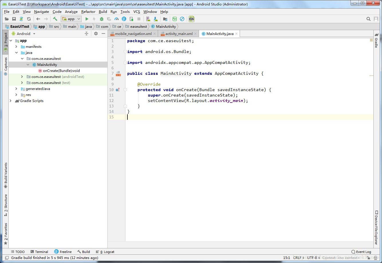Toggle the Gradle side panel

click(x=376, y=40)
